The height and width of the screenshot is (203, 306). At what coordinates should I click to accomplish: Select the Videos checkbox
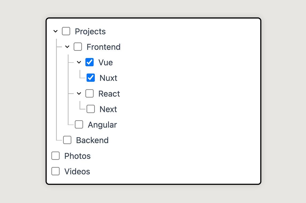[x=55, y=171]
